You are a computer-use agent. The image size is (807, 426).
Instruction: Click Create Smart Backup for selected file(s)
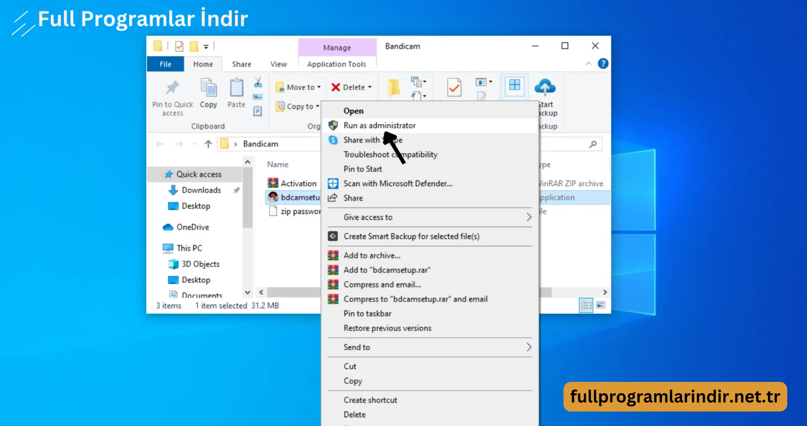click(x=430, y=237)
